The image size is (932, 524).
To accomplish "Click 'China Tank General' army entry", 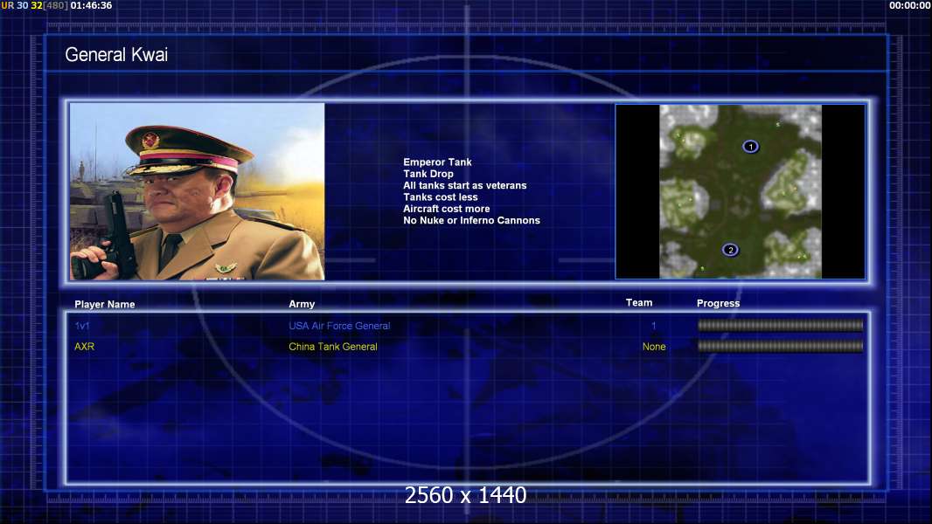I will point(333,347).
